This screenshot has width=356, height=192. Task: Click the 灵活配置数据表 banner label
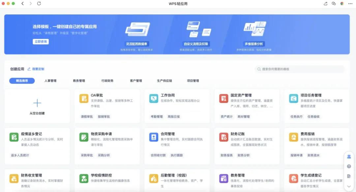tap(137, 44)
